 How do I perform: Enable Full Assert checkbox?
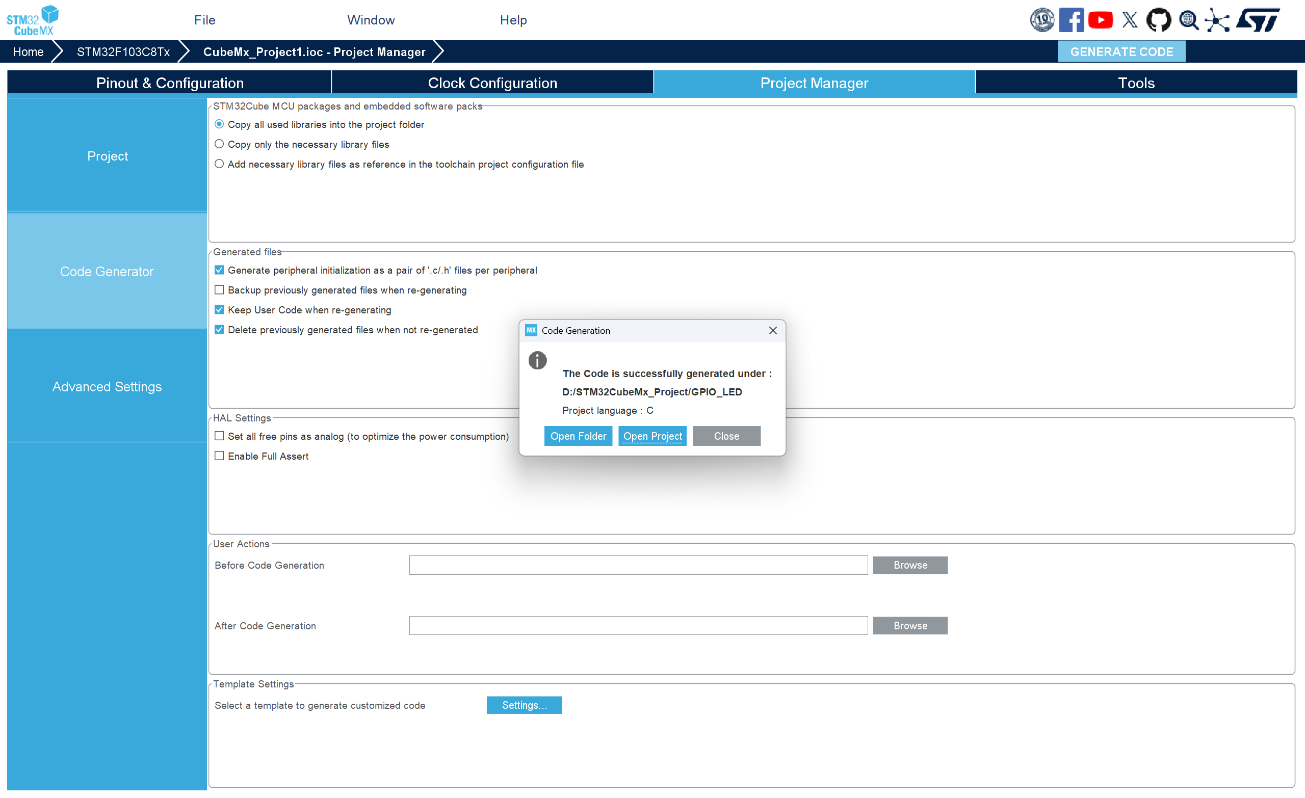(x=219, y=456)
